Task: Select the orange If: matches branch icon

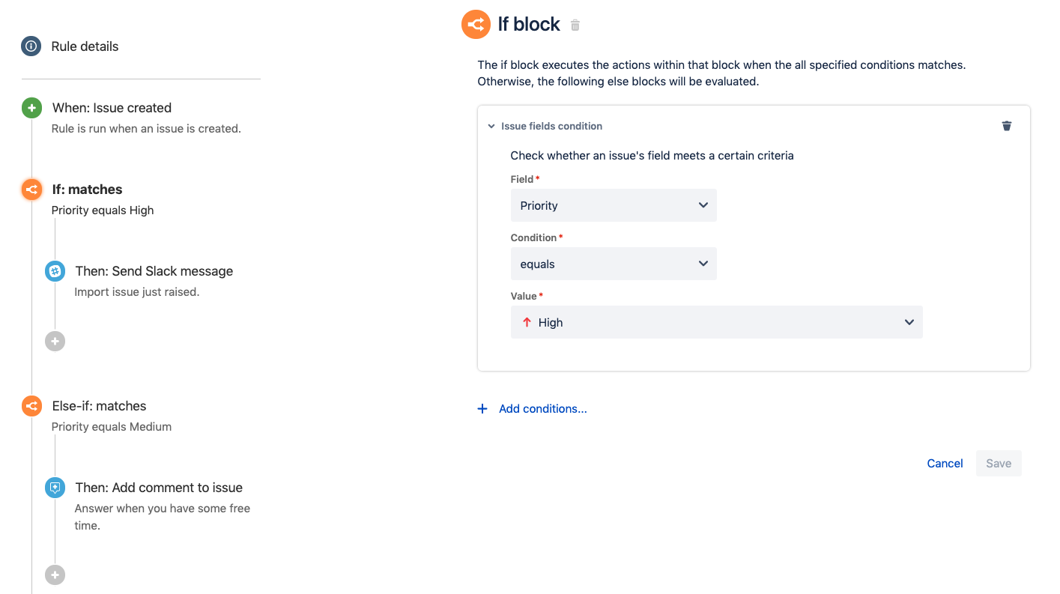Action: (31, 190)
